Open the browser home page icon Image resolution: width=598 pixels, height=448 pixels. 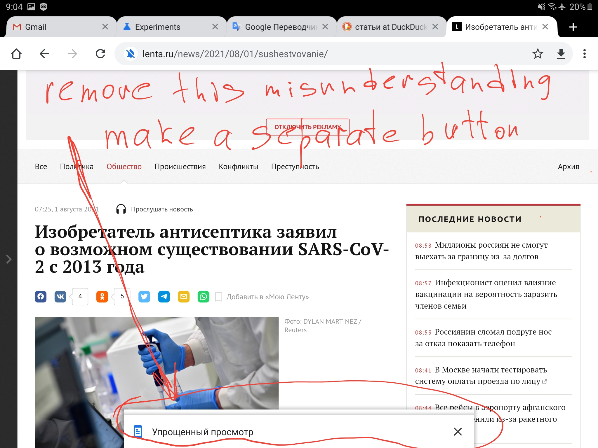coord(16,54)
